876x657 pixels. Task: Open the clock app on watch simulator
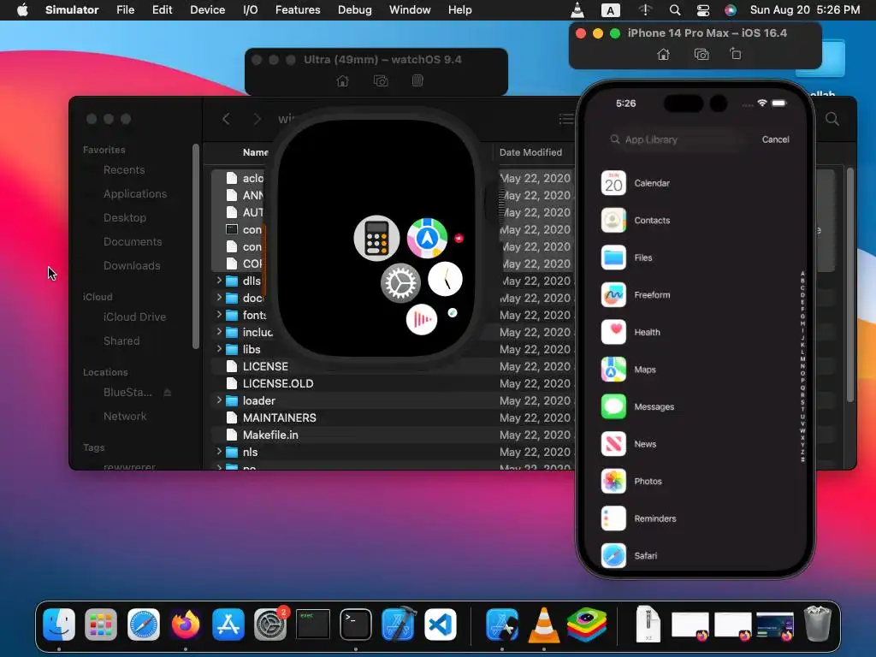pyautogui.click(x=445, y=278)
